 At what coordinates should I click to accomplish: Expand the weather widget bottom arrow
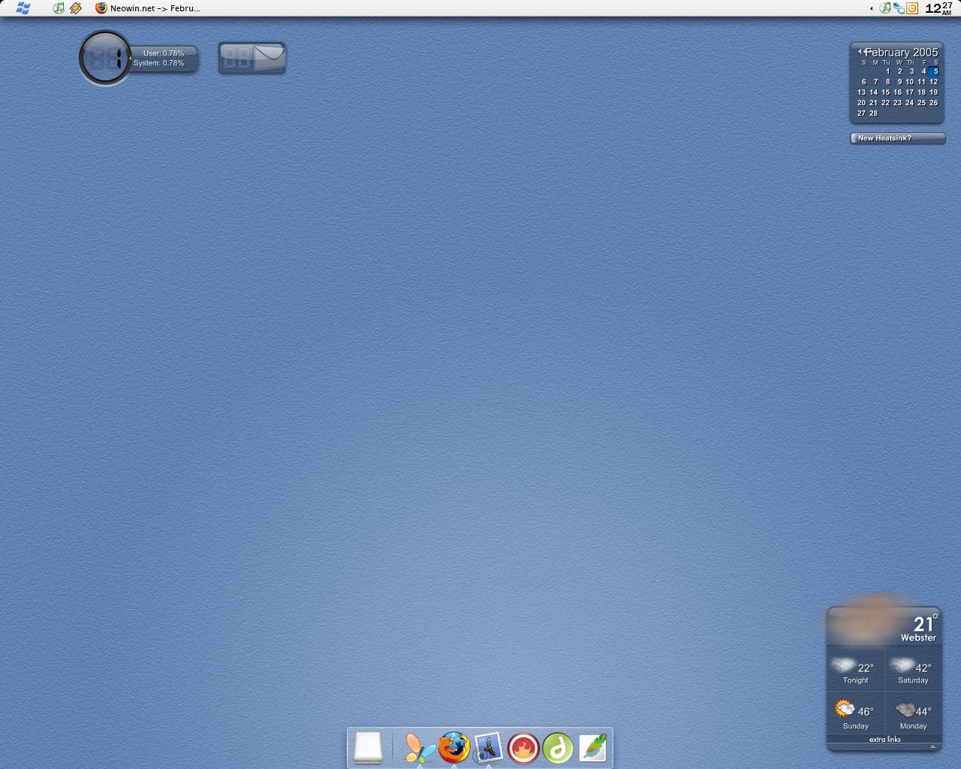coord(932,746)
